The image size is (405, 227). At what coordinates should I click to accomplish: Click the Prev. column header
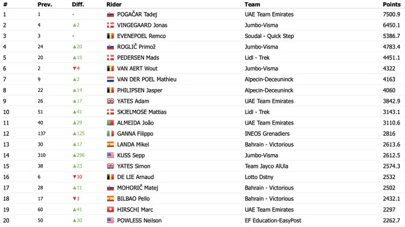[x=45, y=4]
